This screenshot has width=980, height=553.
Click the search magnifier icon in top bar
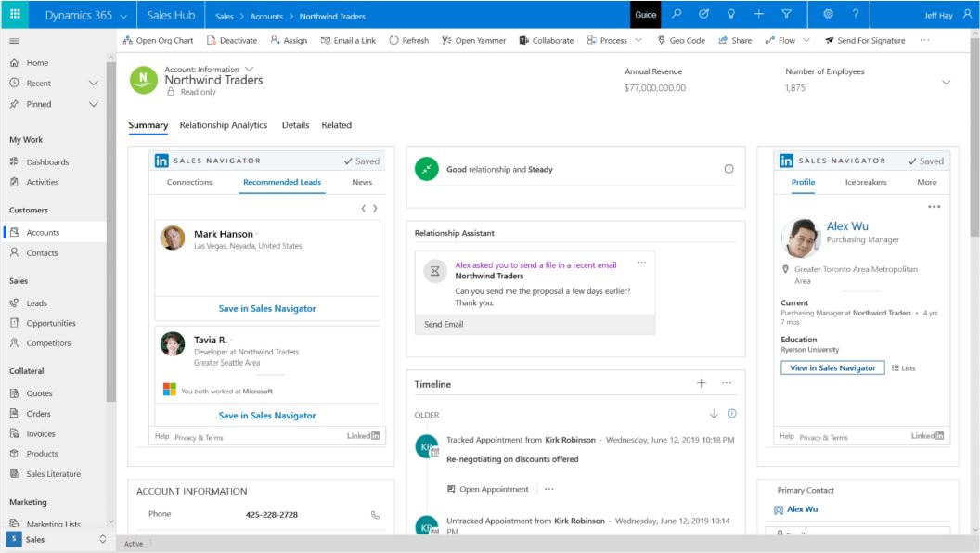677,14
